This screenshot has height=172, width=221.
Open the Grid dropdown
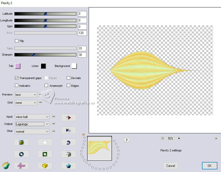(26, 103)
